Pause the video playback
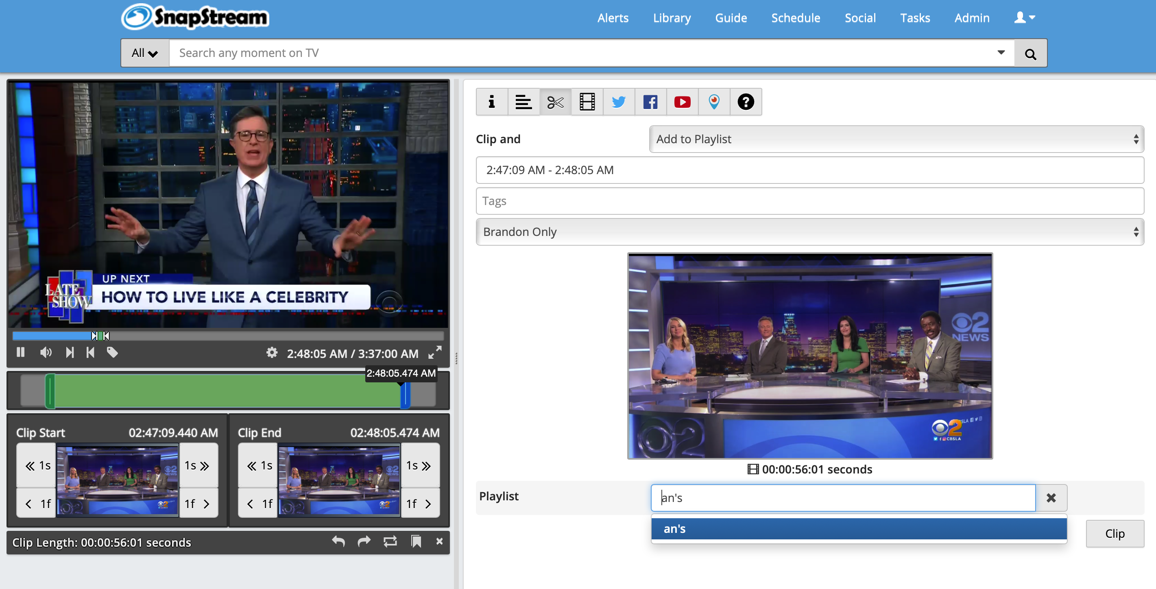1156x589 pixels. tap(21, 352)
